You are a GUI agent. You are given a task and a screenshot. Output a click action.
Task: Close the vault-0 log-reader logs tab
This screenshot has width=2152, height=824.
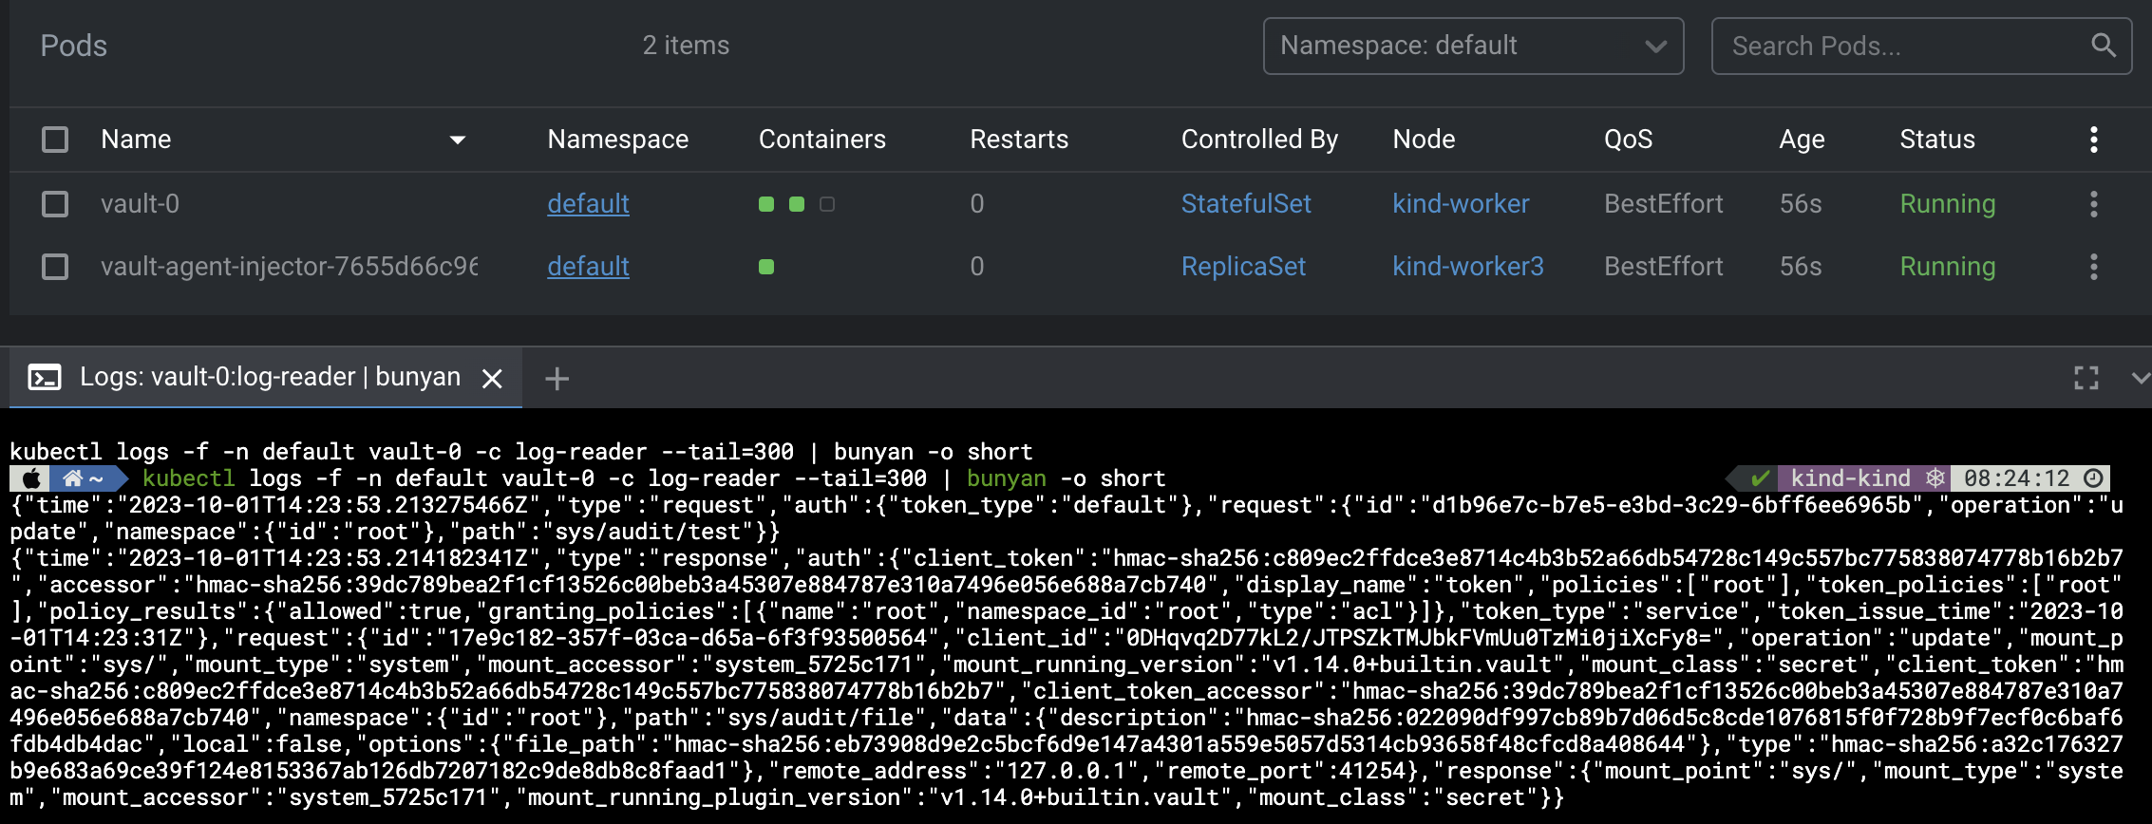492,379
